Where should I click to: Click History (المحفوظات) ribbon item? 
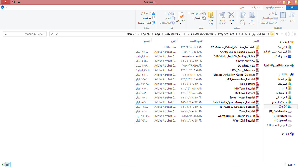pyautogui.click(x=167, y=23)
